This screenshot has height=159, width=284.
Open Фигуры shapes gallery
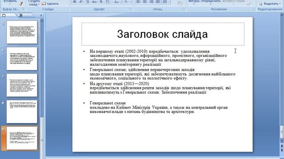[x=193, y=2]
